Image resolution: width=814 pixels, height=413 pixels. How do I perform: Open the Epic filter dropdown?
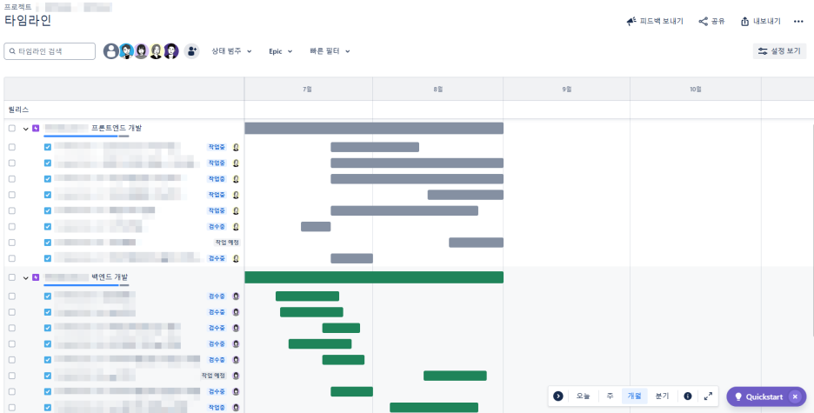(x=281, y=51)
